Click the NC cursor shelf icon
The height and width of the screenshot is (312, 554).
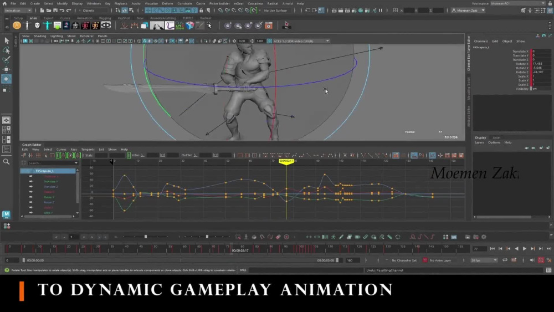[x=286, y=25]
